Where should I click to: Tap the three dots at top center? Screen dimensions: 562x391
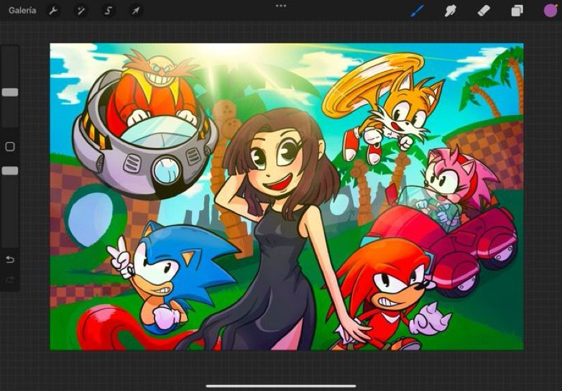(x=281, y=6)
